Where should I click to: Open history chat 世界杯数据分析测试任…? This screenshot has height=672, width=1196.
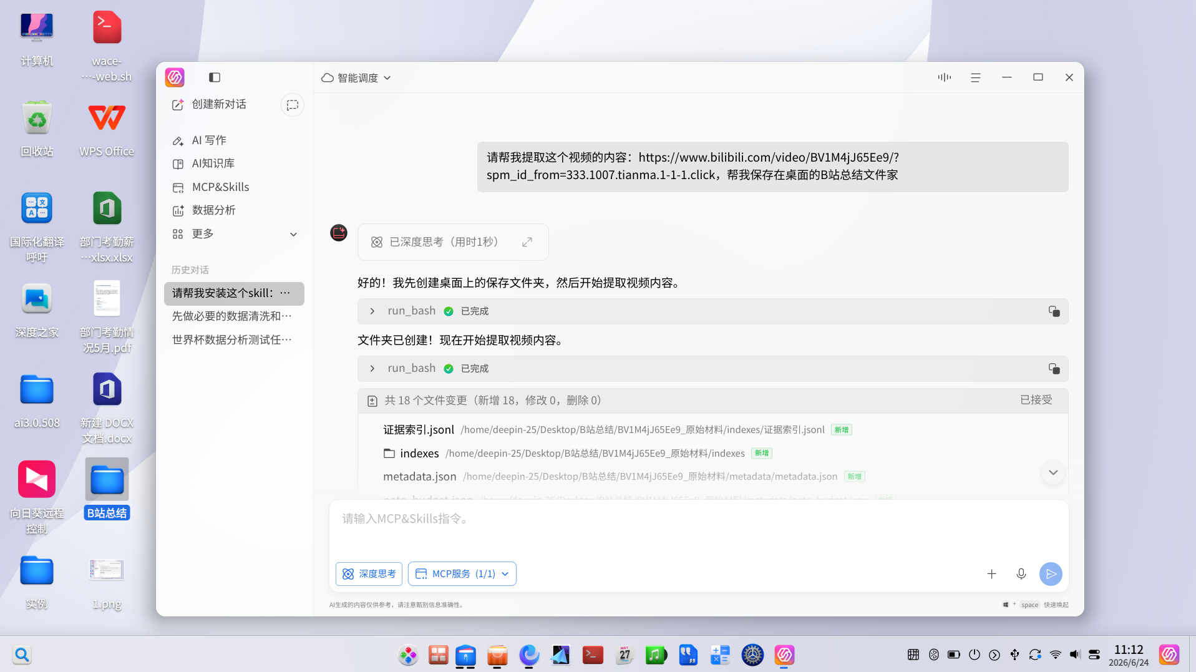pos(234,340)
